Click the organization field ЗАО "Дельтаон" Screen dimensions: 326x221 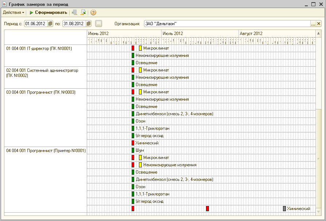[x=228, y=24]
